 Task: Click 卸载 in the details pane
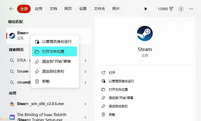pyautogui.click(x=112, y=115)
